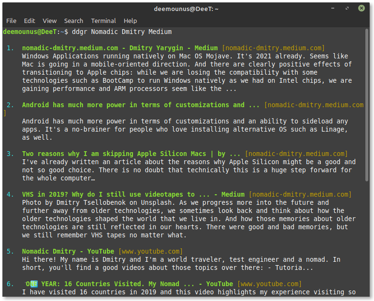Click result number '3.'

pyautogui.click(x=10, y=154)
